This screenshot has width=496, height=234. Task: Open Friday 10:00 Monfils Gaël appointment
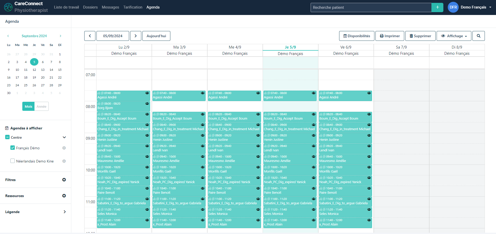345,169
